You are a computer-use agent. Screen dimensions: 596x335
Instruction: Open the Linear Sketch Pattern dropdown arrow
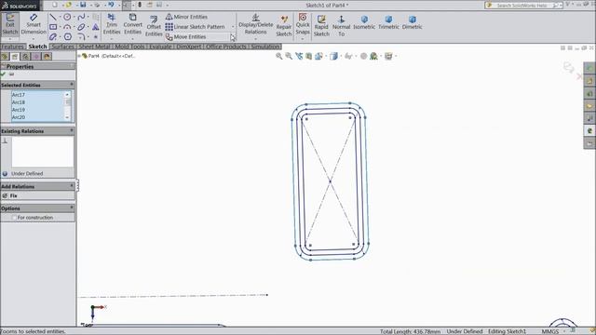[x=233, y=27]
